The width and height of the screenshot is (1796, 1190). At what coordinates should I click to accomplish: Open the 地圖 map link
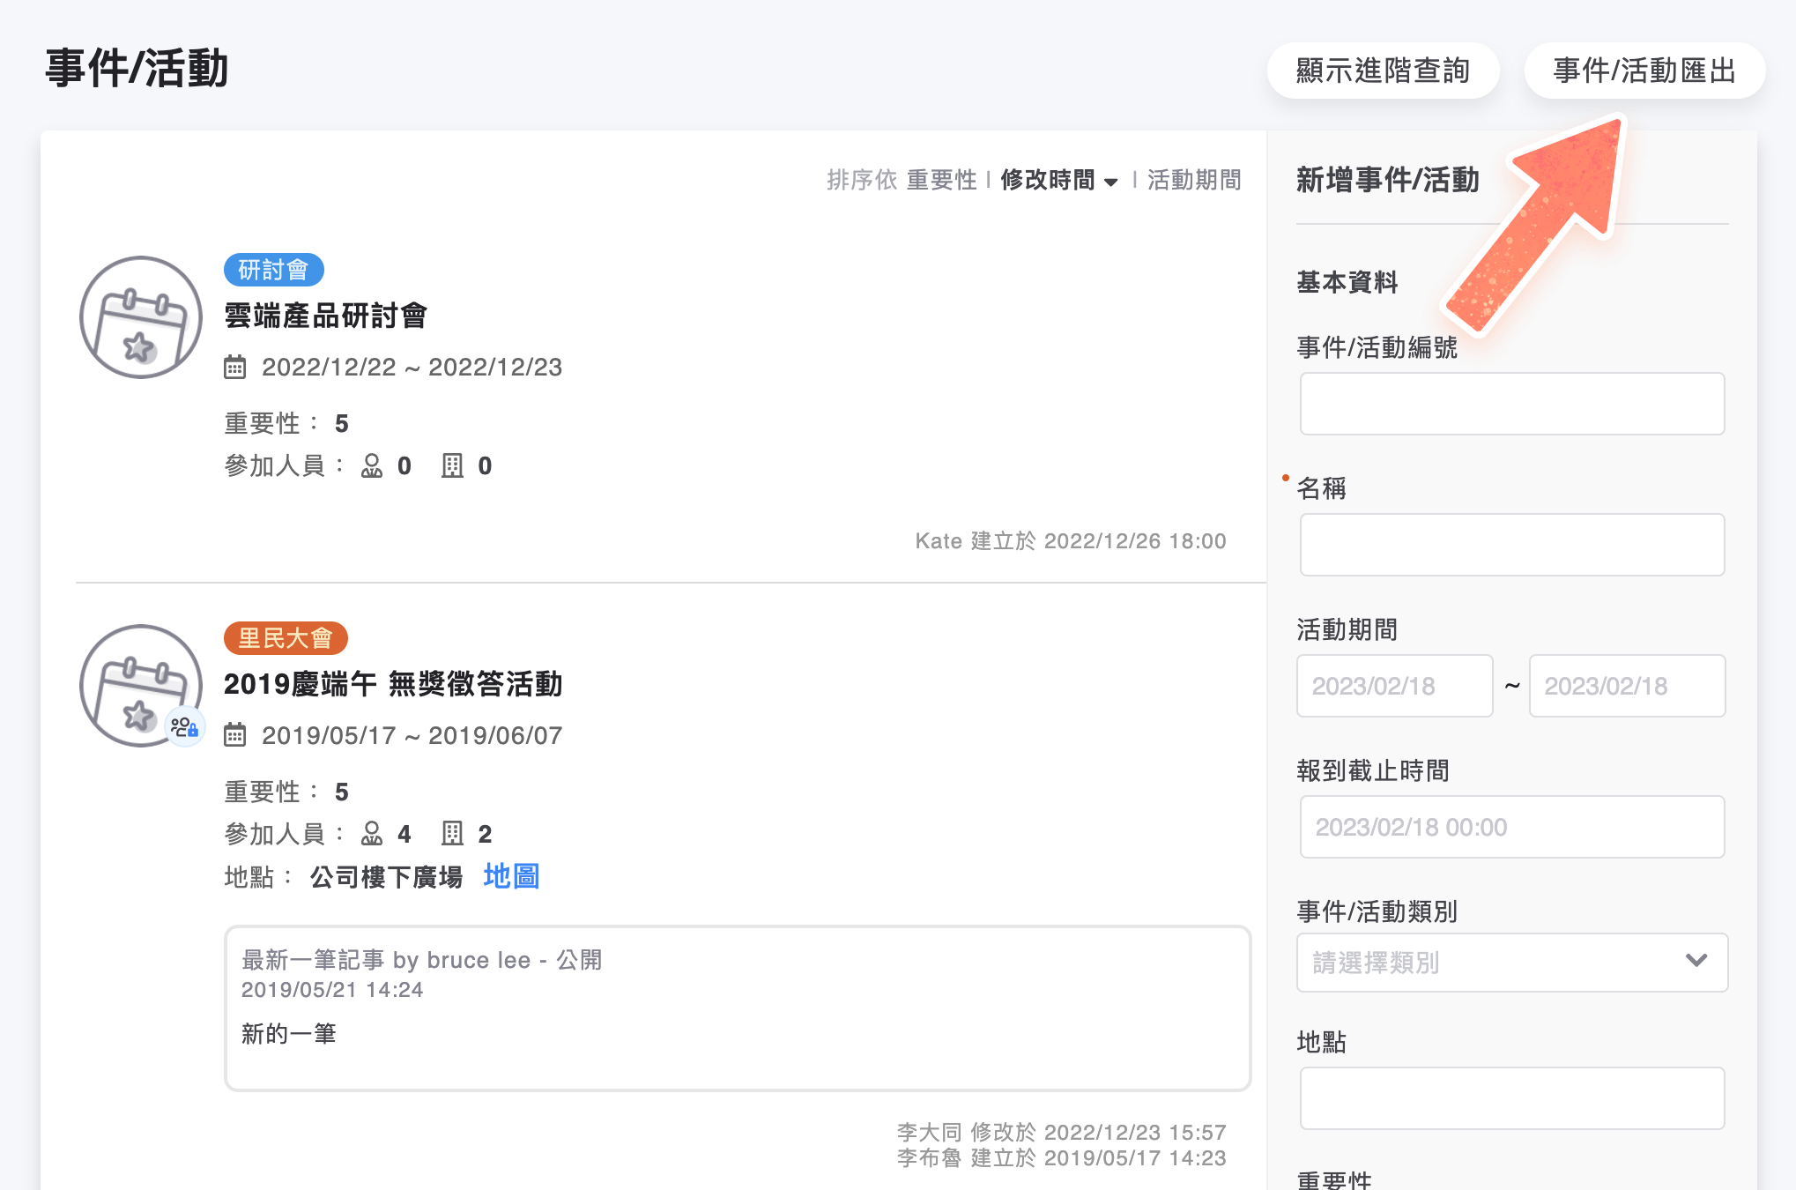click(510, 876)
